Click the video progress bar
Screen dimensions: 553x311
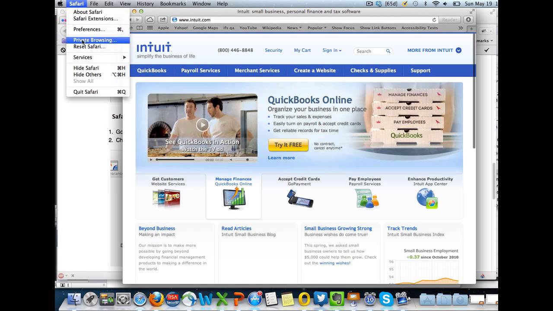coord(178,160)
